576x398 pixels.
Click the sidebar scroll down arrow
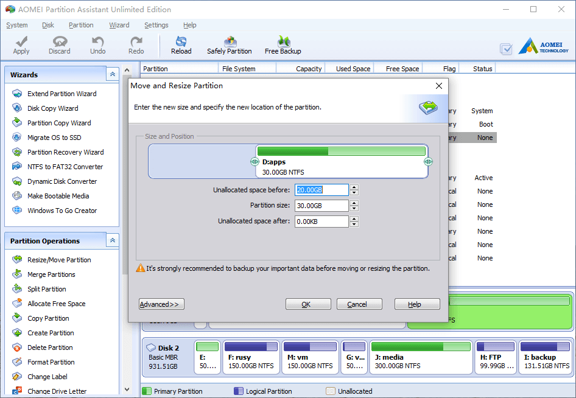pyautogui.click(x=127, y=389)
